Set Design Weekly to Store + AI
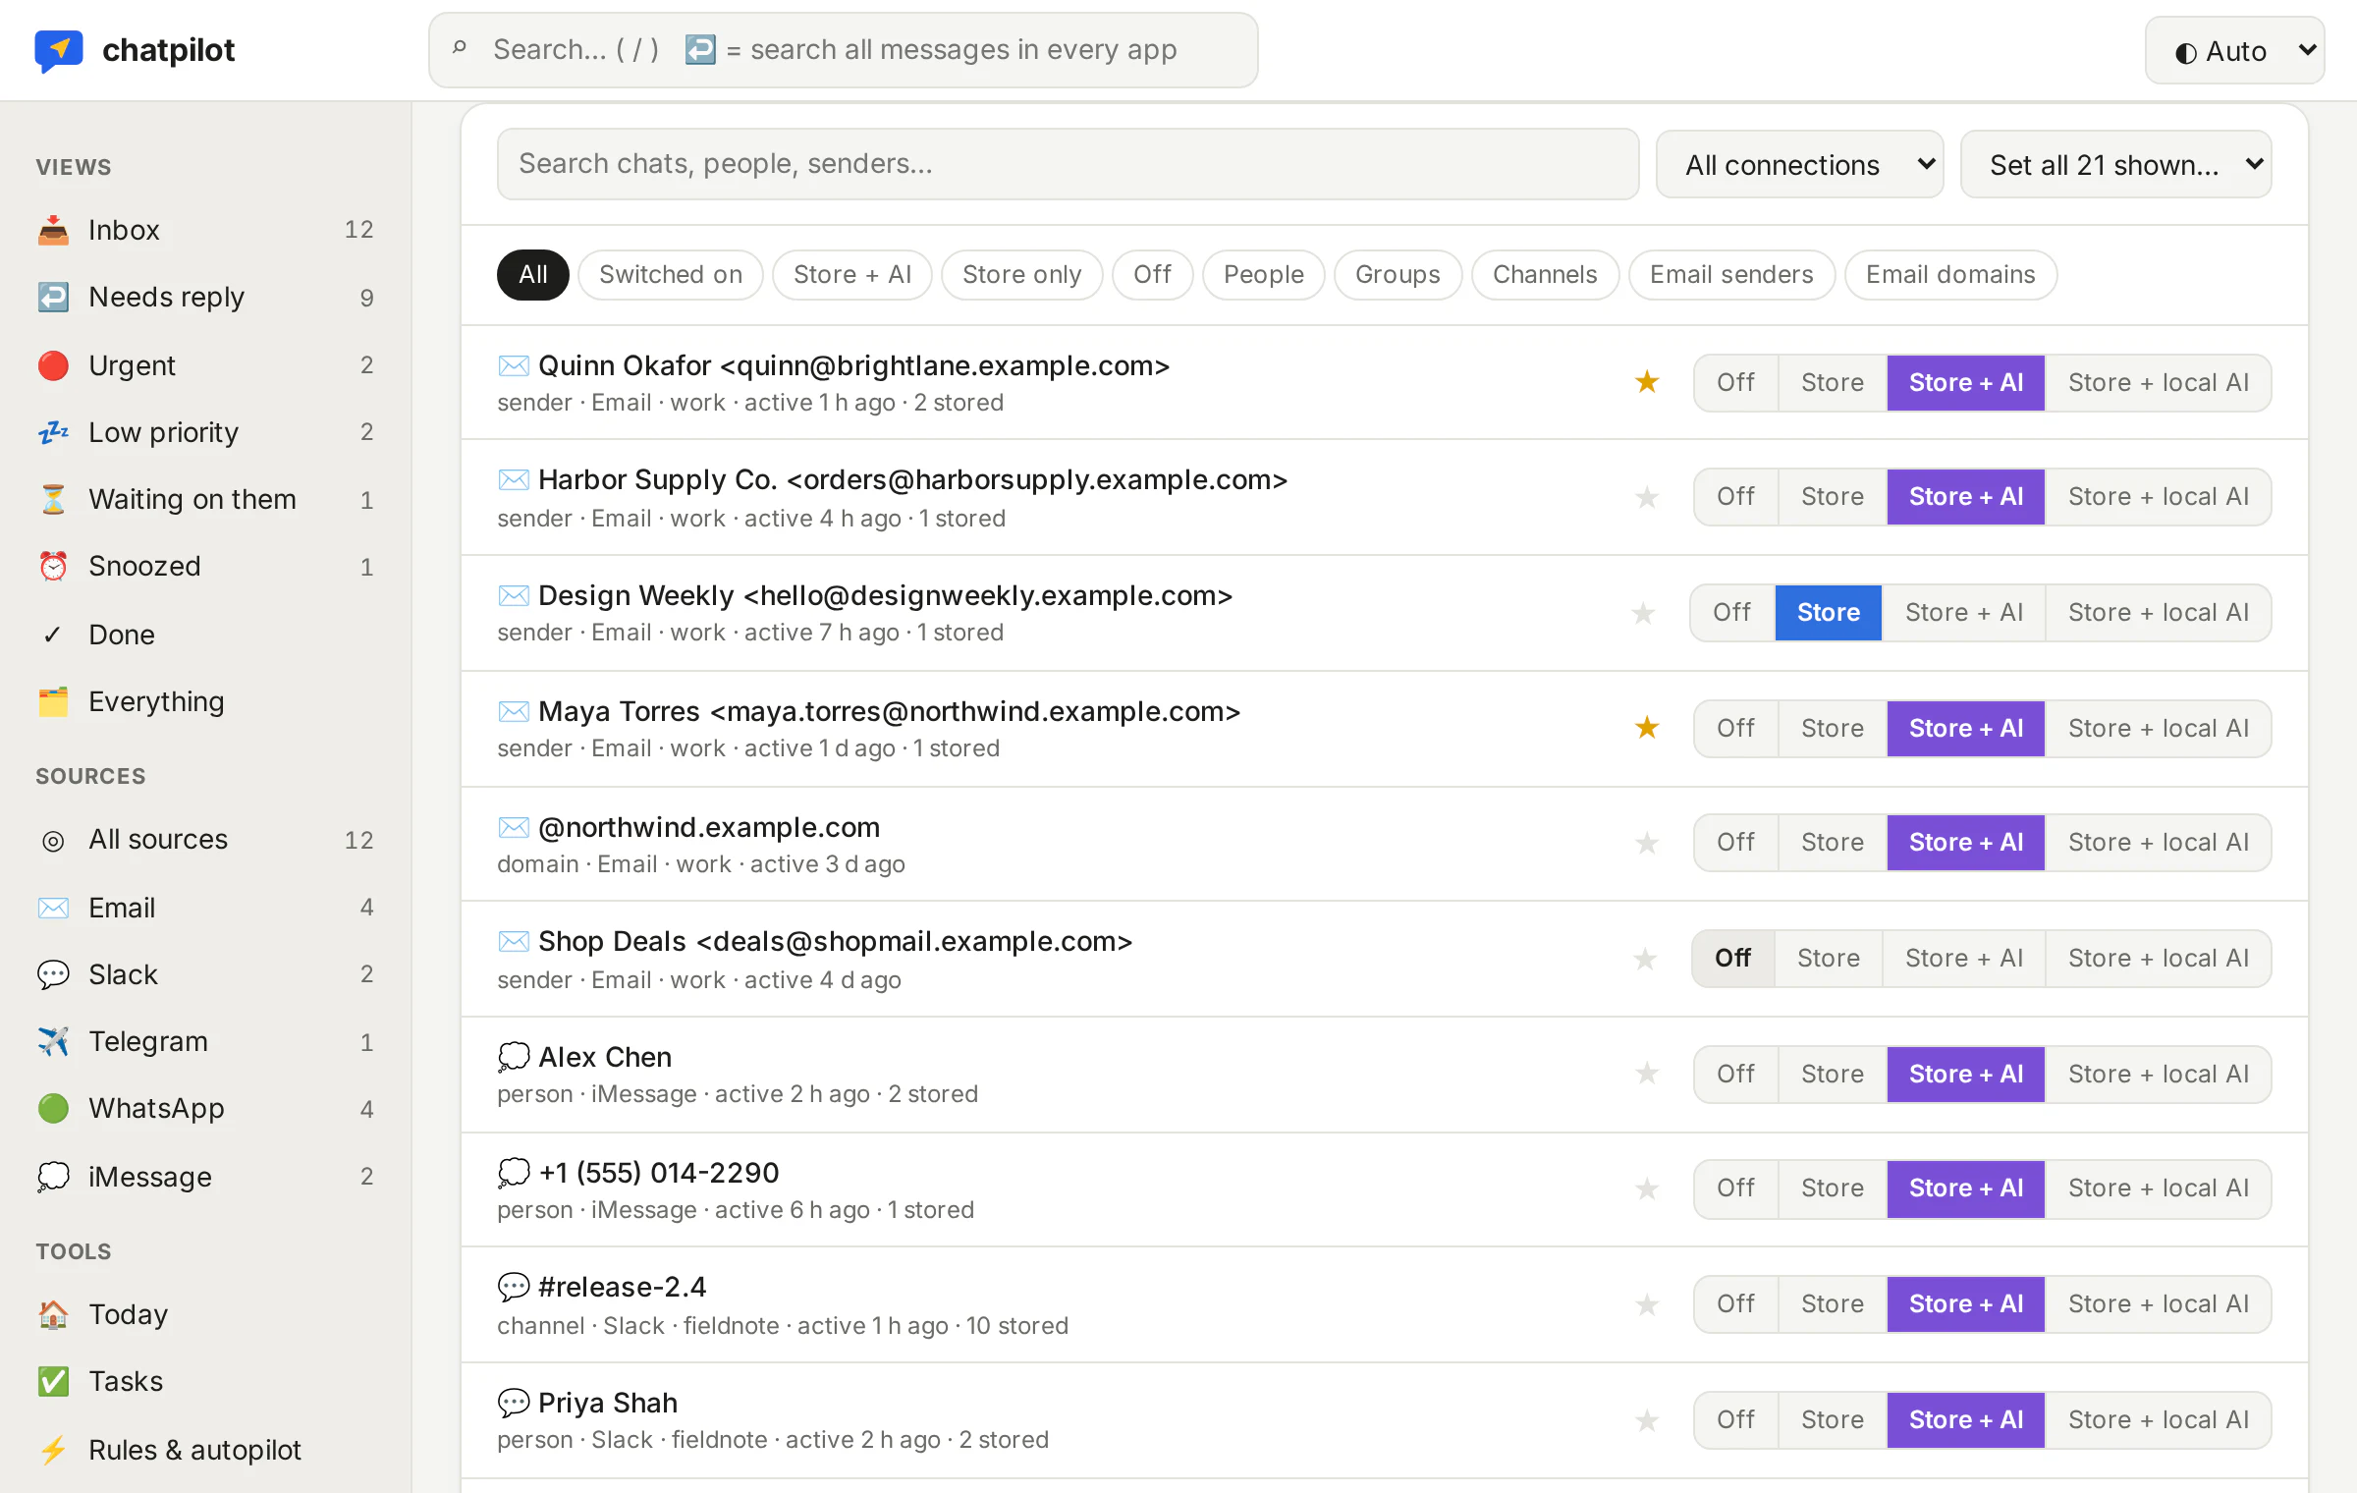 (1963, 613)
